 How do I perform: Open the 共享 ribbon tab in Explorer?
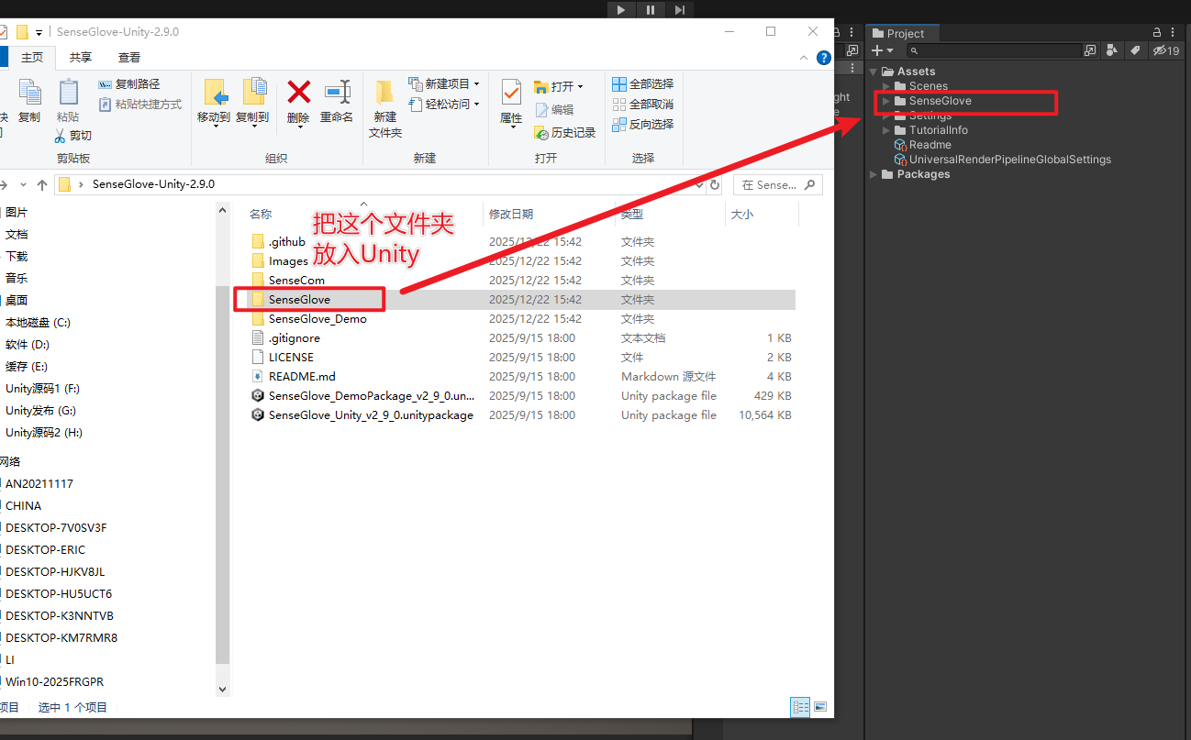81,57
